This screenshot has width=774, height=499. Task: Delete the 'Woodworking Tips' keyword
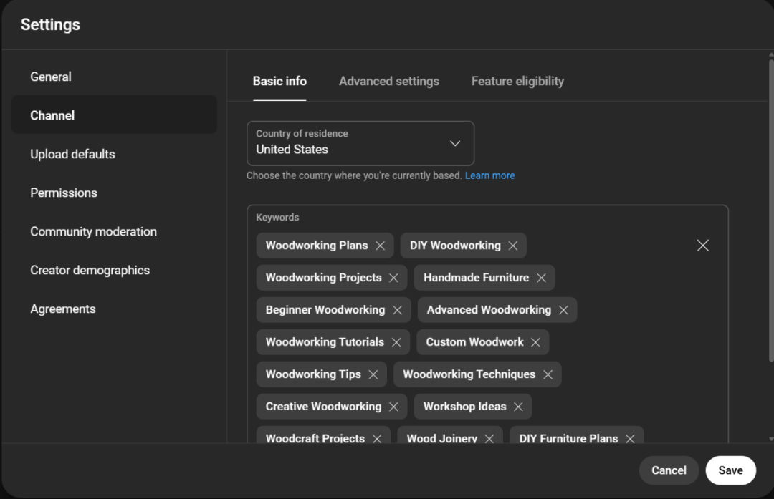373,374
